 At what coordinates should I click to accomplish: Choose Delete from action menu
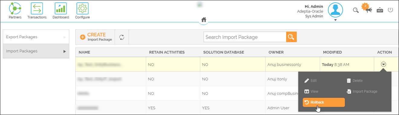pyautogui.click(x=355, y=81)
